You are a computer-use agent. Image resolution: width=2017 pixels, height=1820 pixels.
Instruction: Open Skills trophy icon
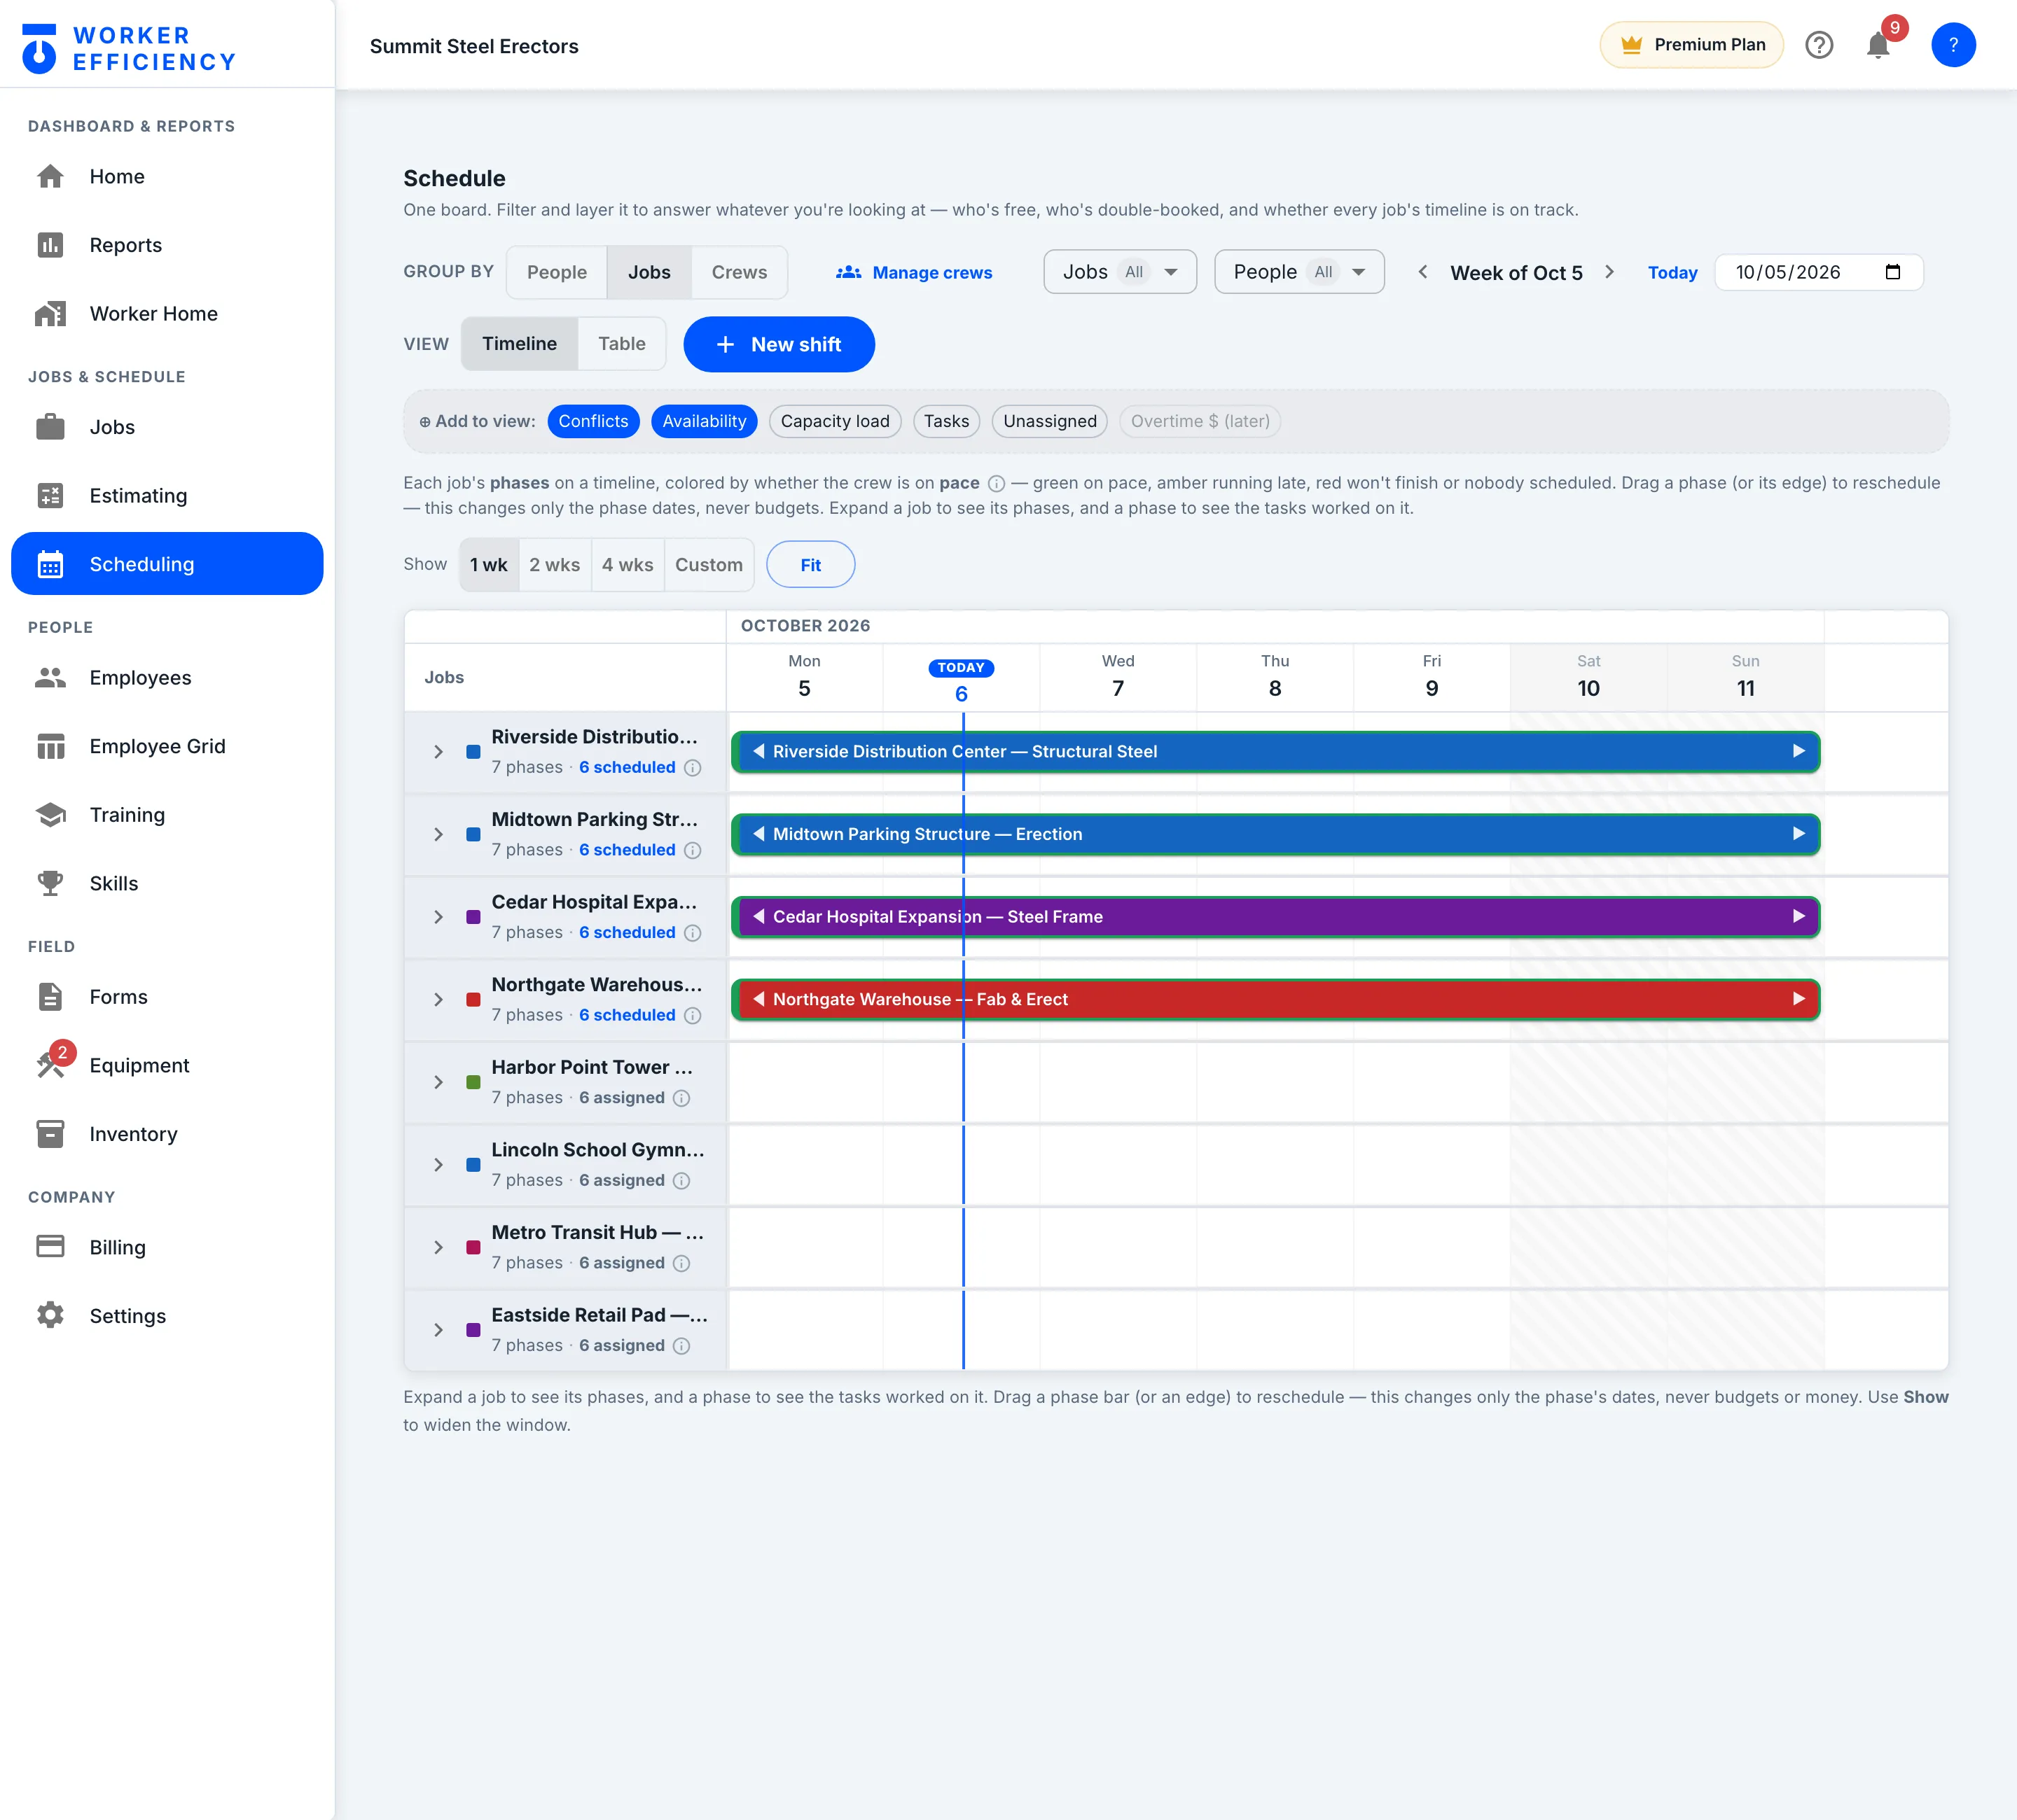pos(50,883)
